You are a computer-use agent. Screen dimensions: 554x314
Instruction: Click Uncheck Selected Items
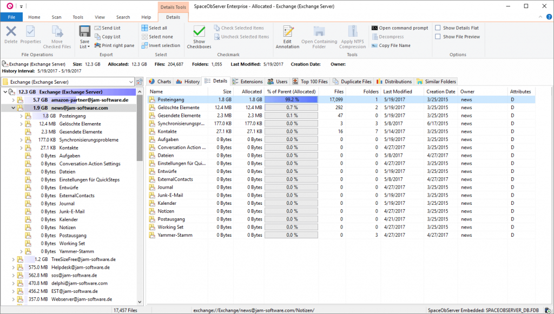[x=242, y=37]
